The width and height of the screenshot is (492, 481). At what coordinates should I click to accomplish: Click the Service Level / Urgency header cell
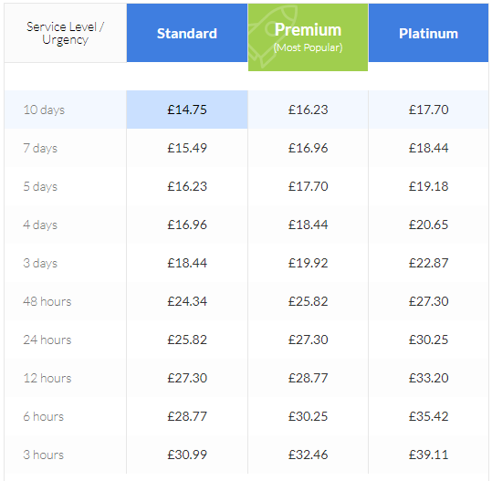(x=66, y=33)
